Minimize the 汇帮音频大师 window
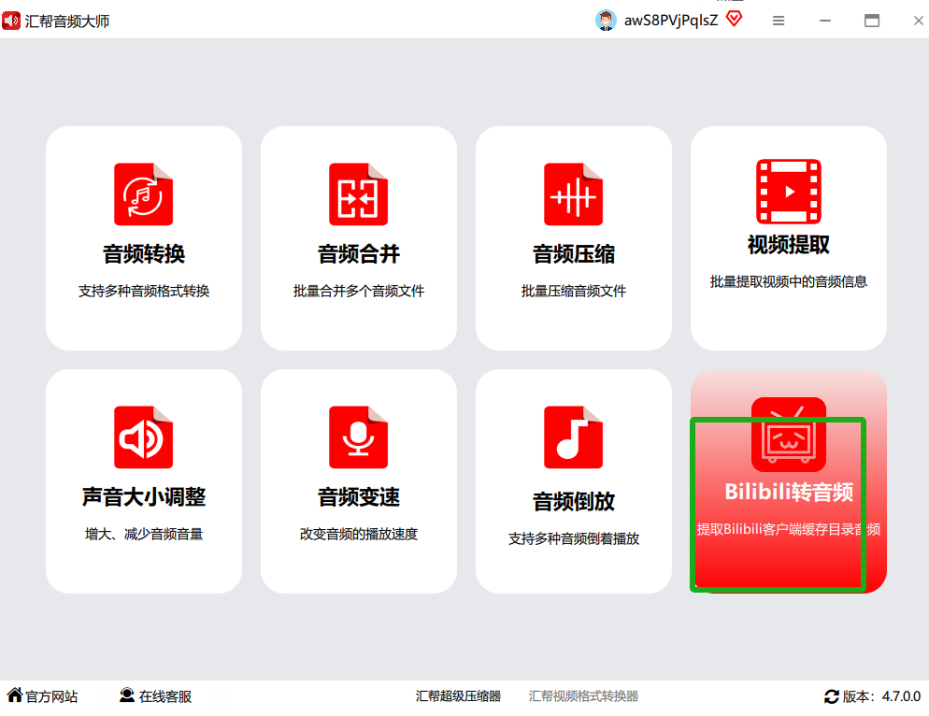The image size is (929, 716). 825,21
